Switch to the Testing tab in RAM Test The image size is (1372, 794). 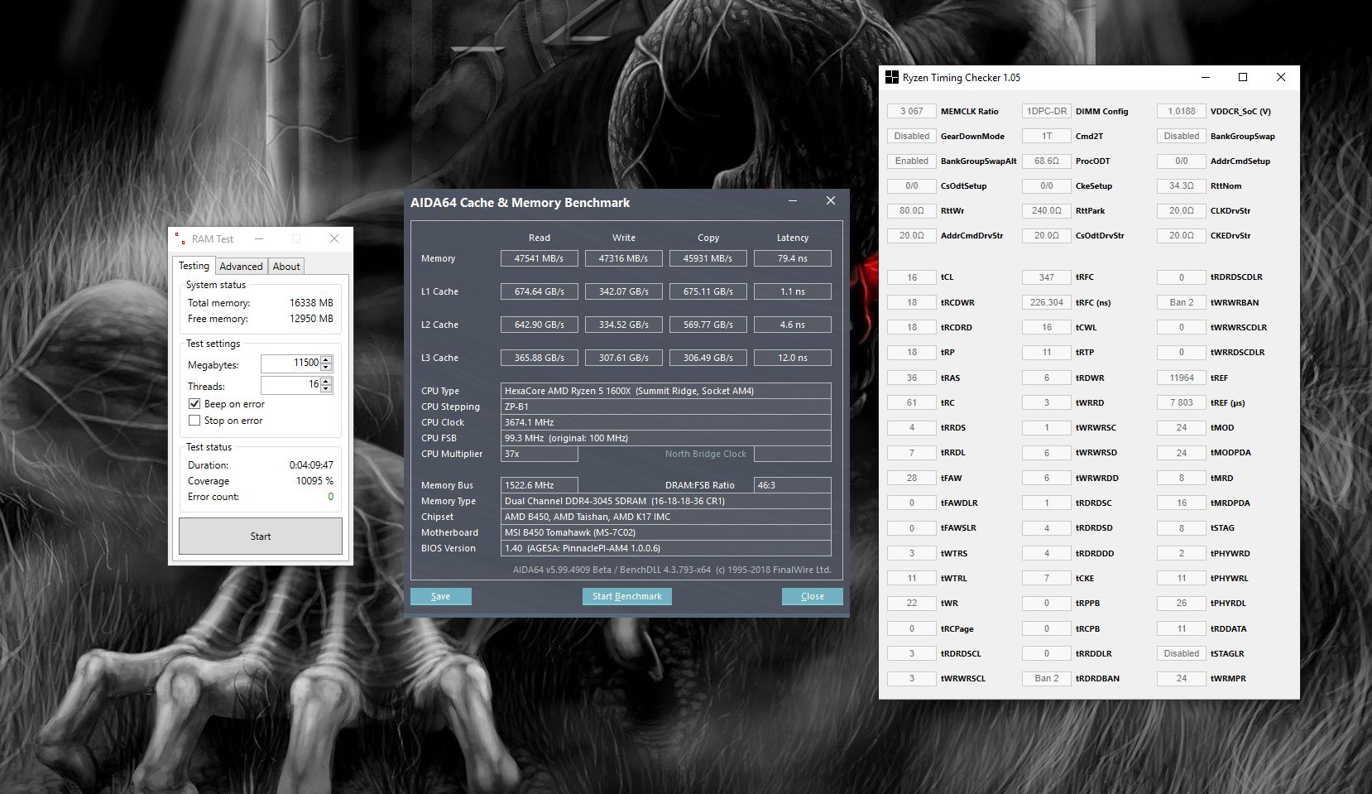point(194,266)
